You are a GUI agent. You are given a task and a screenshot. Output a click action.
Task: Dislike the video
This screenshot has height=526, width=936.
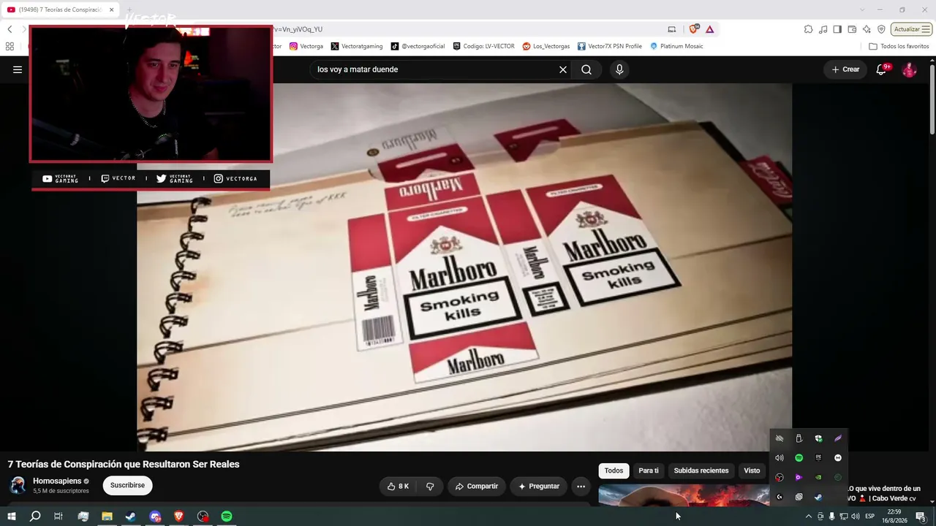(x=430, y=486)
